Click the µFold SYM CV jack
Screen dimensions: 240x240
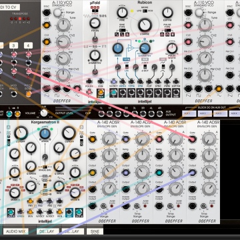[101, 81]
